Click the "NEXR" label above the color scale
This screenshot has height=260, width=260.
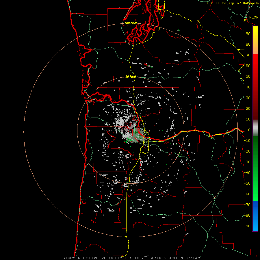coord(254,17)
